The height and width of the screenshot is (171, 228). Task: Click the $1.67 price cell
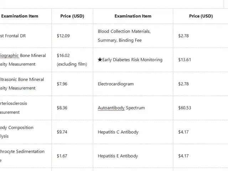point(62,156)
